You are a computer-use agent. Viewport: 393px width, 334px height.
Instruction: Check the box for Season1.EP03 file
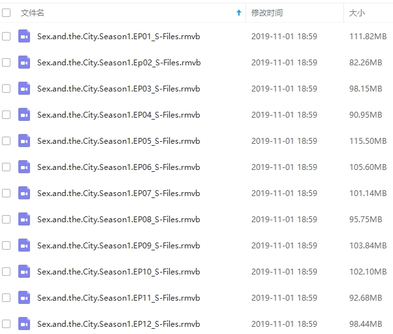(x=7, y=89)
